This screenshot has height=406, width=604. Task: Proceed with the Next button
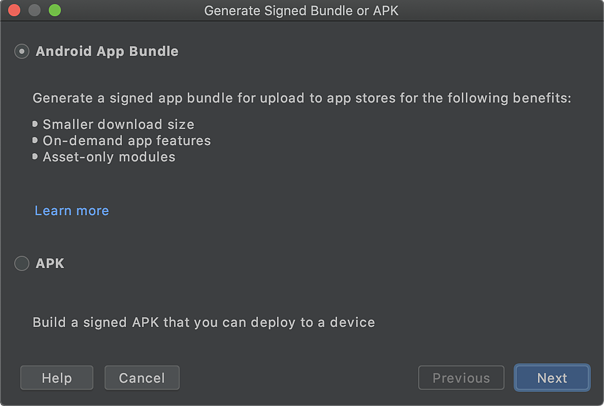(552, 378)
